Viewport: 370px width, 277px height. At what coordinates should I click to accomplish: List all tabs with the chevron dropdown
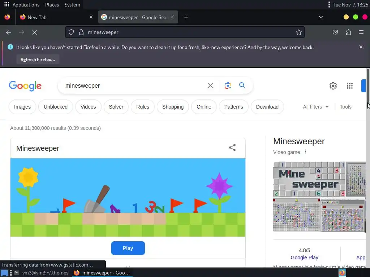pos(321,17)
